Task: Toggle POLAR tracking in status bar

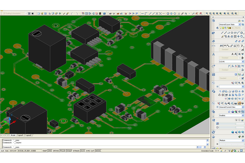Action: point(63,151)
